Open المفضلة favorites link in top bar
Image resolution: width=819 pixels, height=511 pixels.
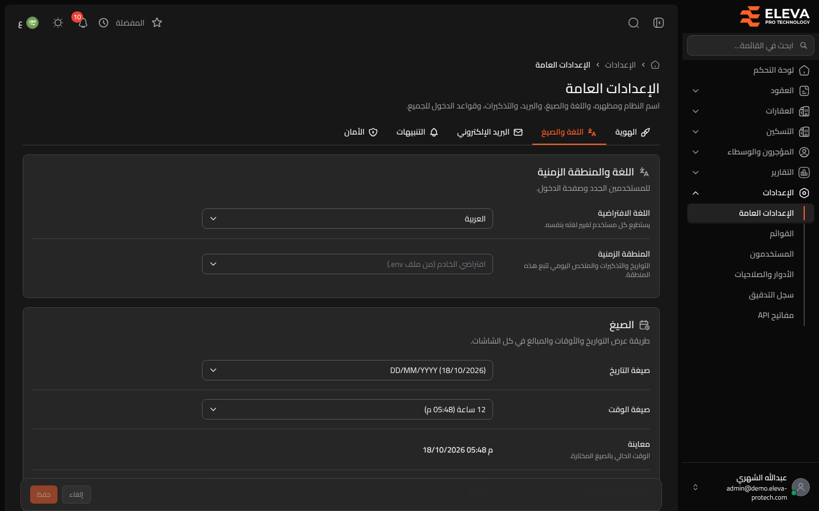tap(130, 23)
